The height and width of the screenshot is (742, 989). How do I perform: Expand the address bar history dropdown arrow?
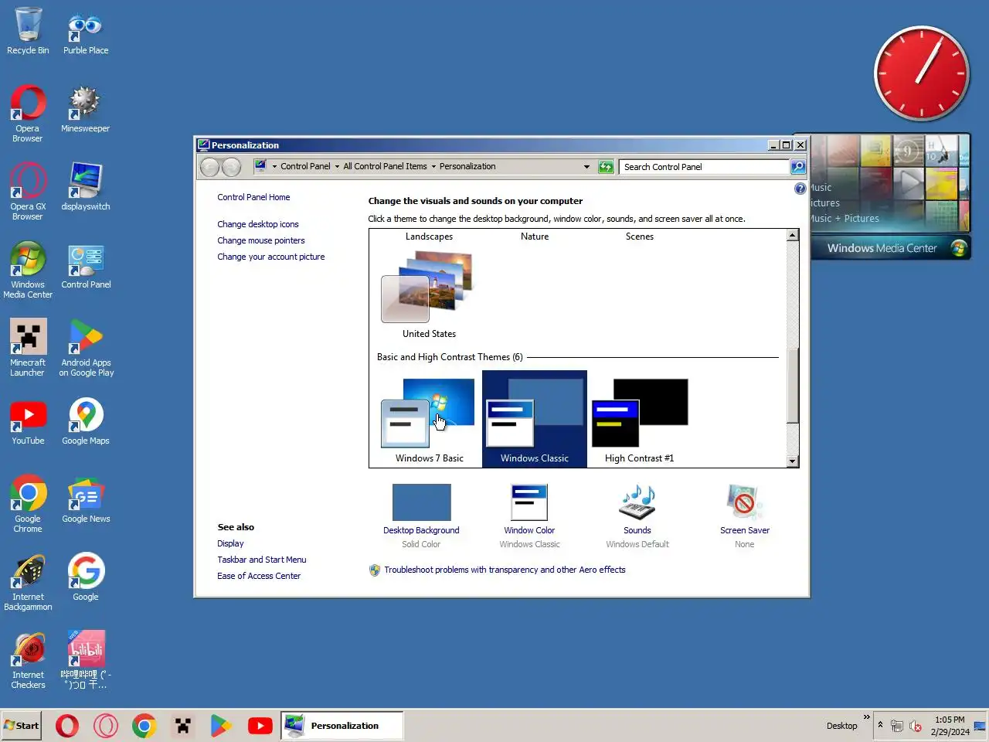586,166
